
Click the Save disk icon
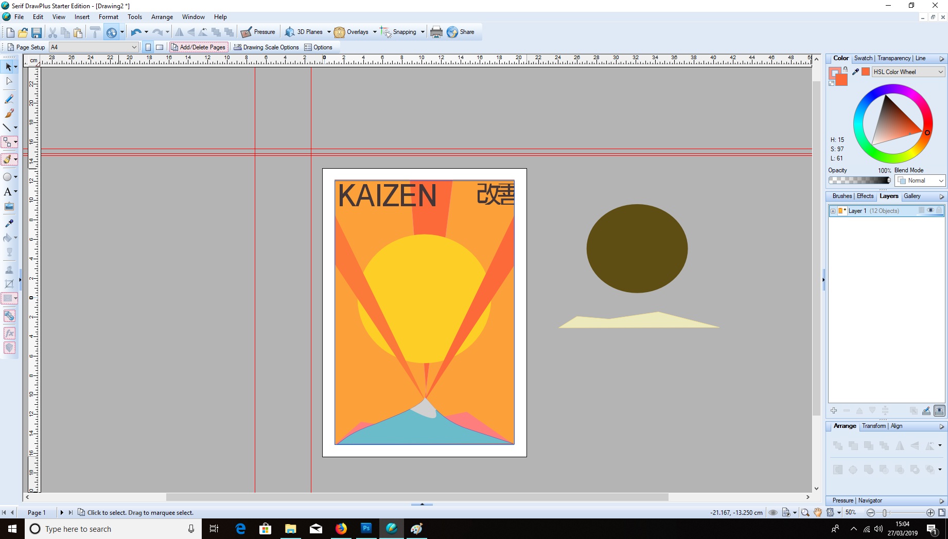click(37, 32)
